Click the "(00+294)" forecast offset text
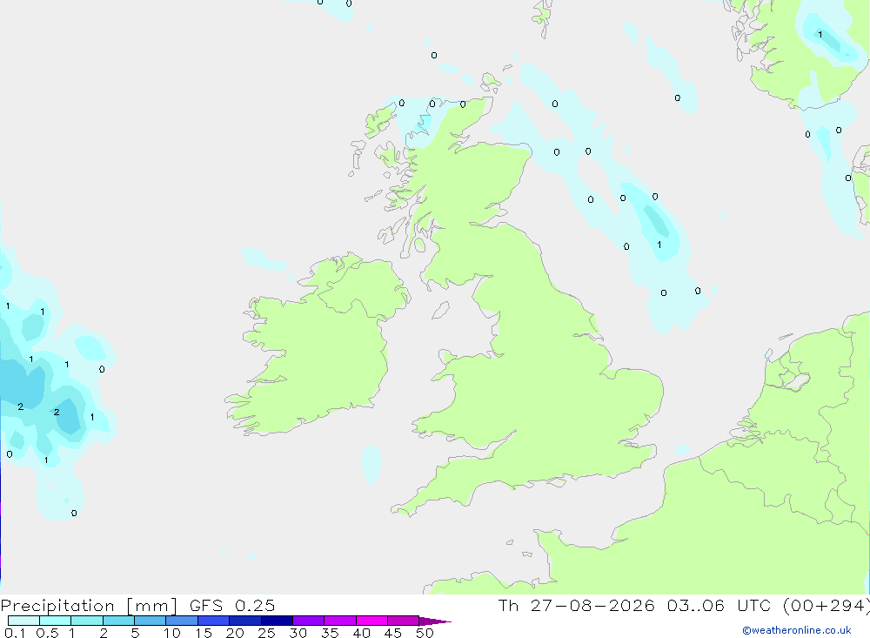This screenshot has width=870, height=638. (x=828, y=606)
